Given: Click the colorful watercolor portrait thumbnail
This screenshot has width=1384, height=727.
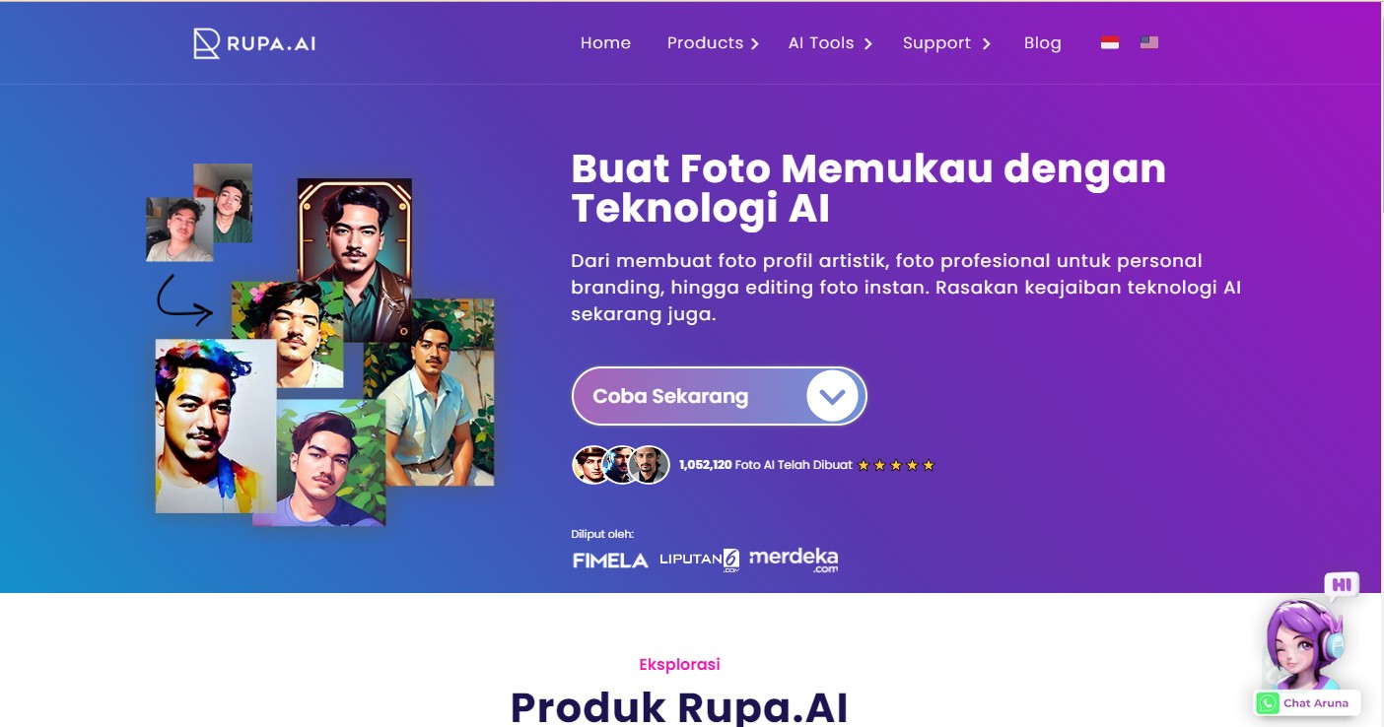Looking at the screenshot, I should (215, 426).
